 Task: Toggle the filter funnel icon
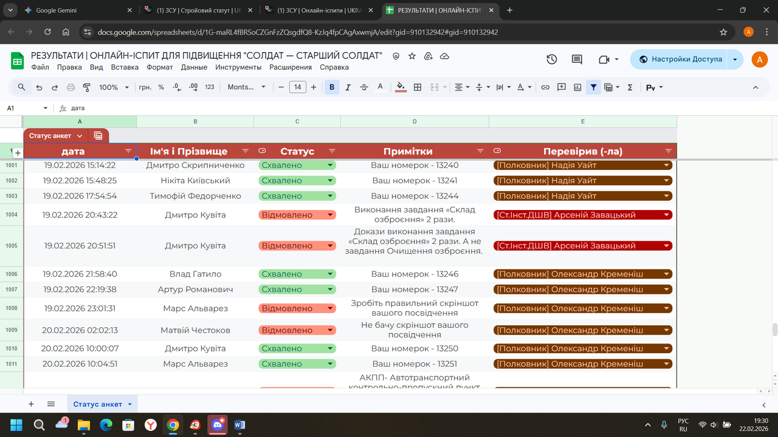coord(593,87)
